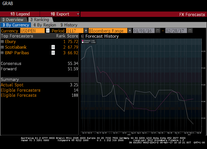207x149 pixels.
Task: Click the Actual Spot value 3.25
Action: (x=74, y=85)
